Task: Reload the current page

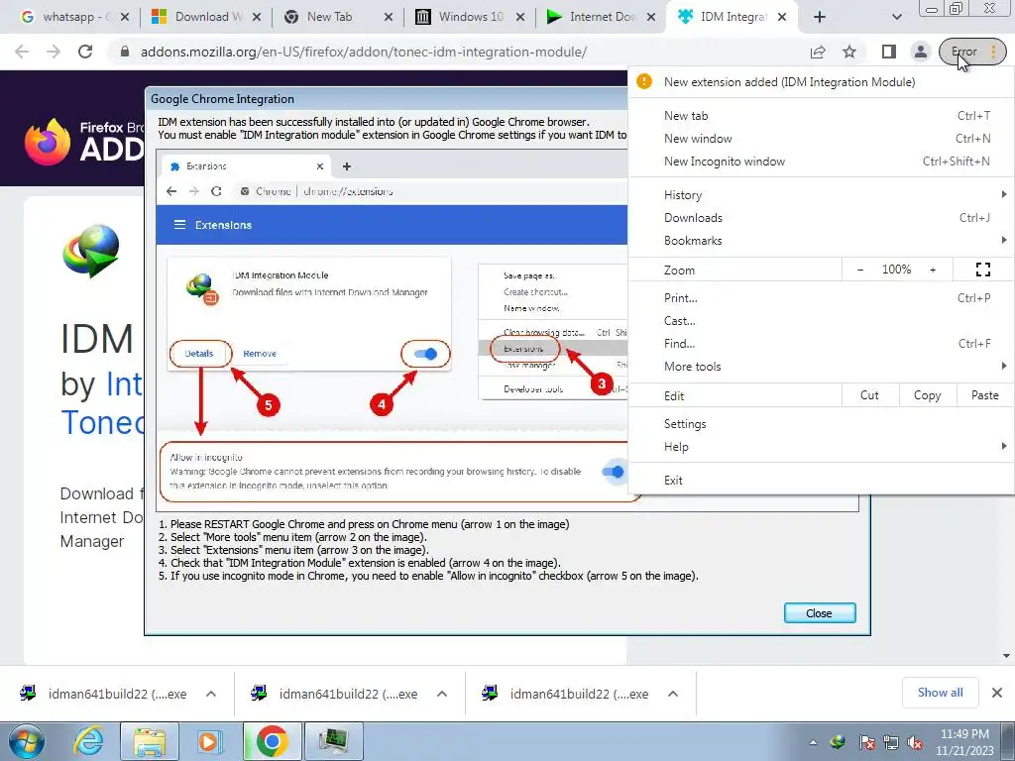Action: click(x=85, y=52)
